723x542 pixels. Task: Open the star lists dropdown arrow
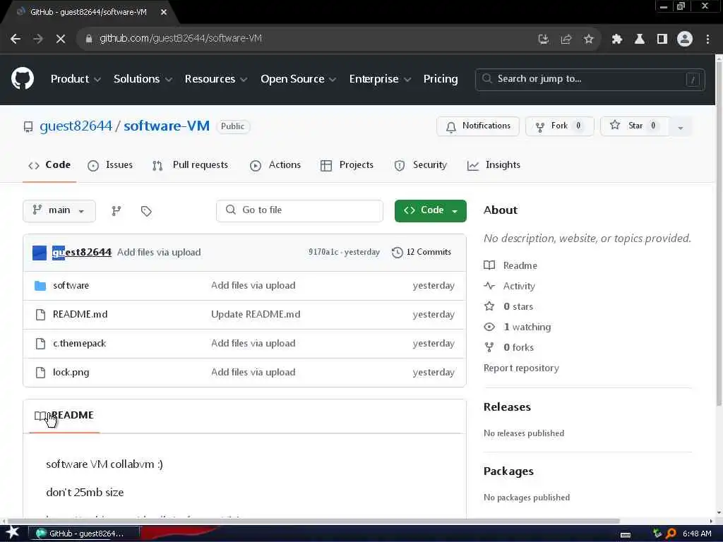point(680,127)
